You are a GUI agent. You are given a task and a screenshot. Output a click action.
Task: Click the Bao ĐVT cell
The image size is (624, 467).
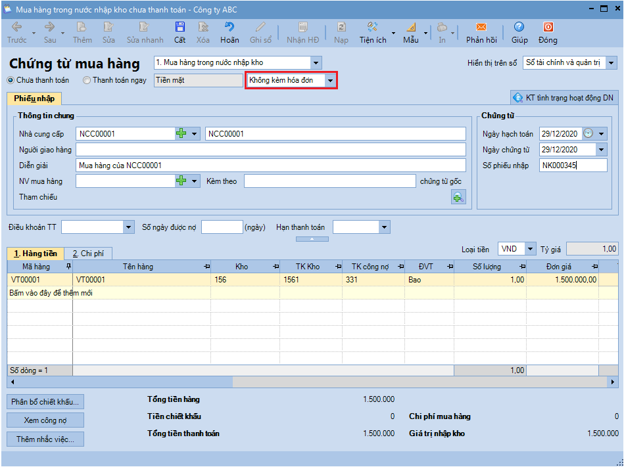(429, 280)
